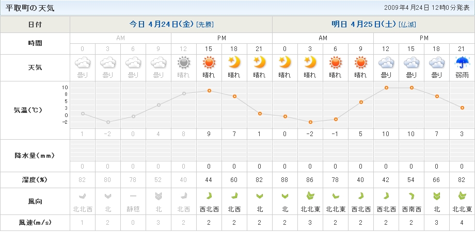The image size is (475, 232).
Task: Click the 西南西 wind direction label
Action: 411,209
